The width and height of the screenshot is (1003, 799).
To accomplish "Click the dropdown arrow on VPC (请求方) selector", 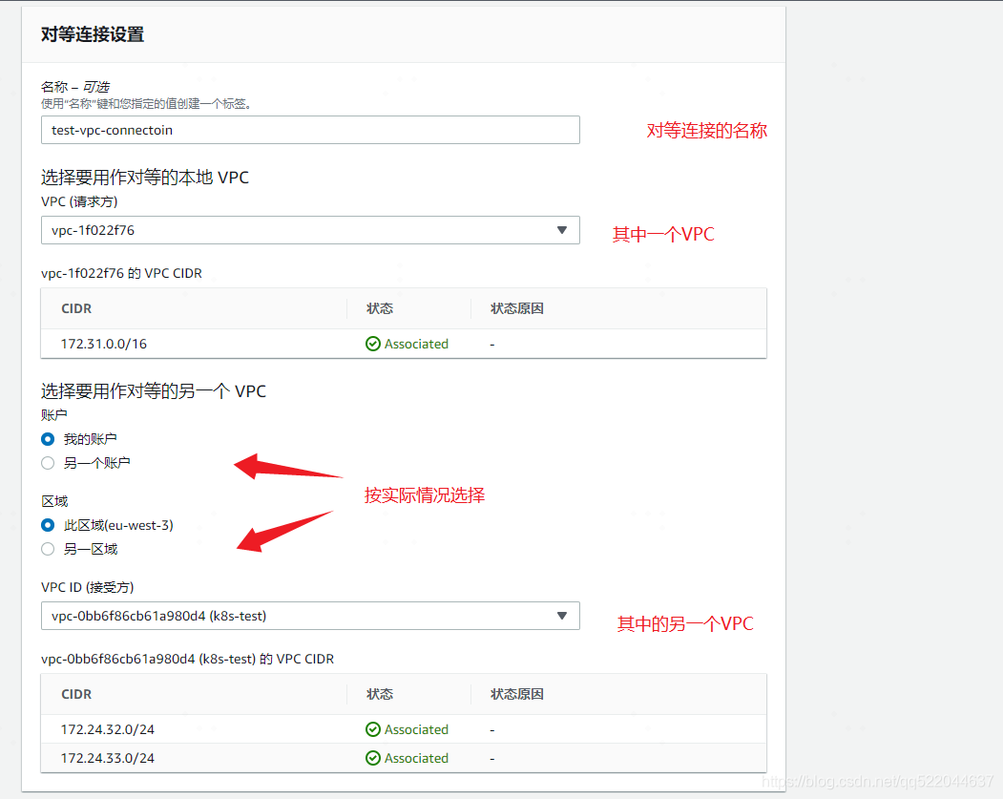I will [x=562, y=230].
